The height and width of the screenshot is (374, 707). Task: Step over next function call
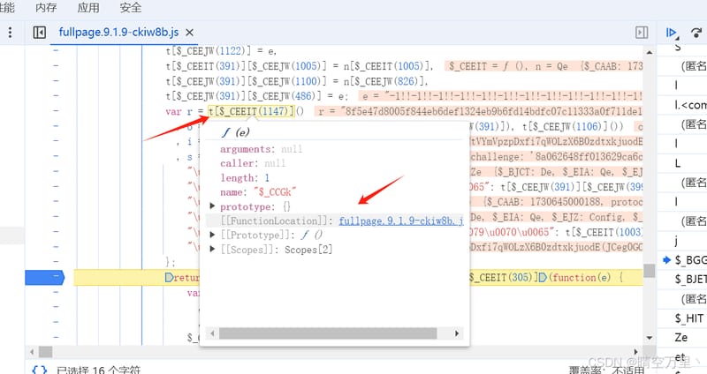point(696,33)
